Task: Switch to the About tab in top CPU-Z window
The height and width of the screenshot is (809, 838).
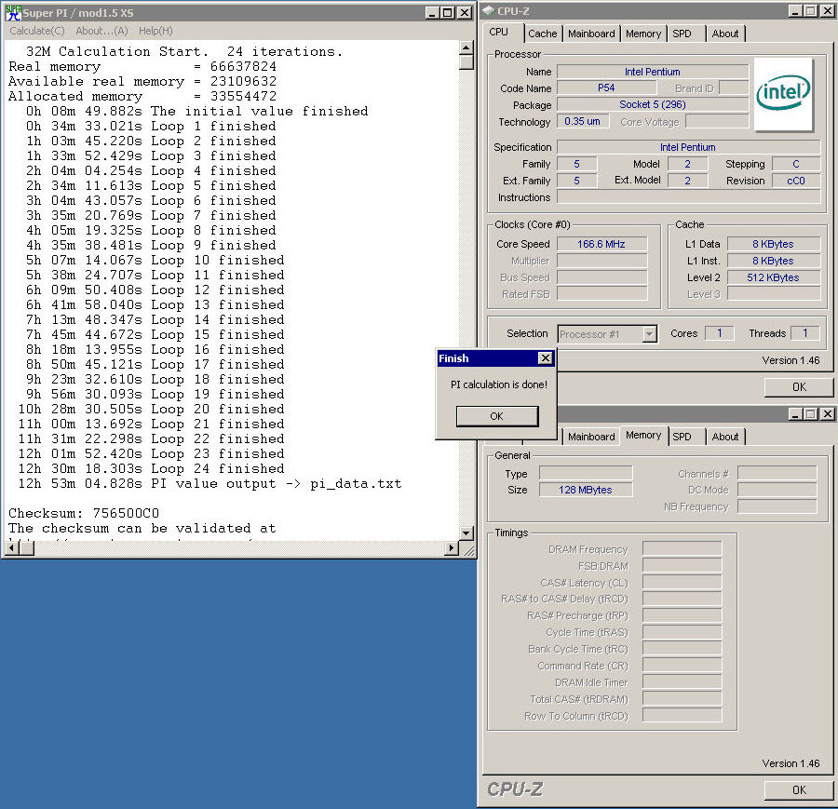Action: point(725,34)
